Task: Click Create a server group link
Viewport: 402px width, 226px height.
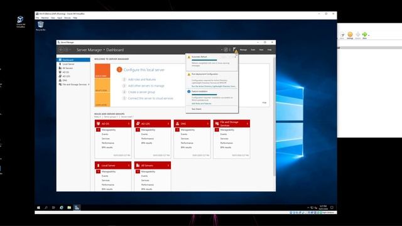Action: click(141, 92)
